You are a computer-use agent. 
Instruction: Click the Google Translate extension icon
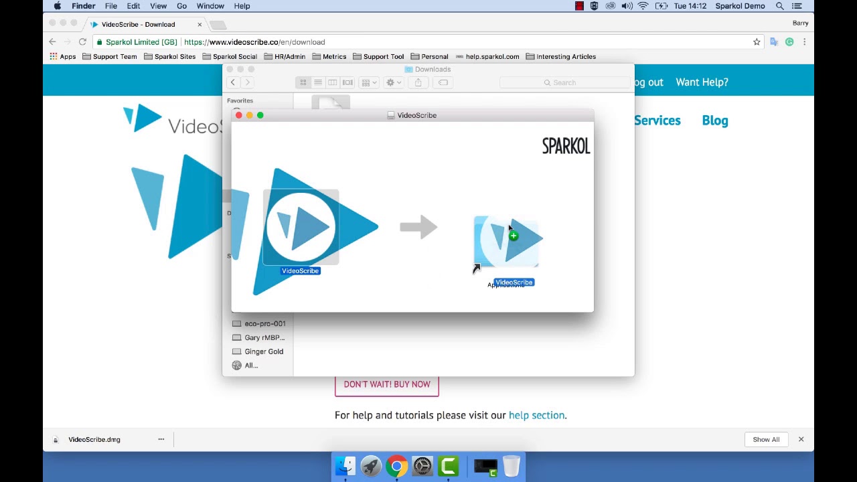(x=774, y=42)
